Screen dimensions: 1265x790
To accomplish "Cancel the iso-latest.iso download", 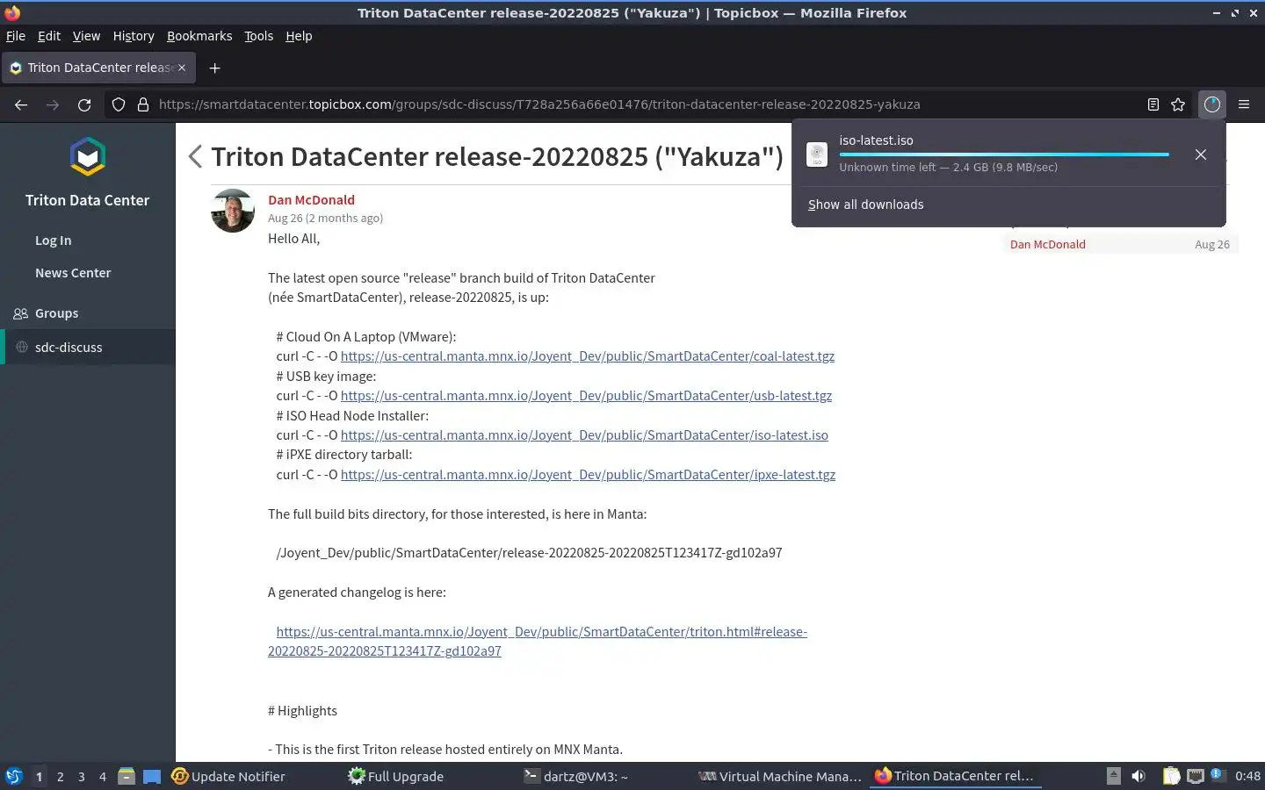I will pos(1201,154).
